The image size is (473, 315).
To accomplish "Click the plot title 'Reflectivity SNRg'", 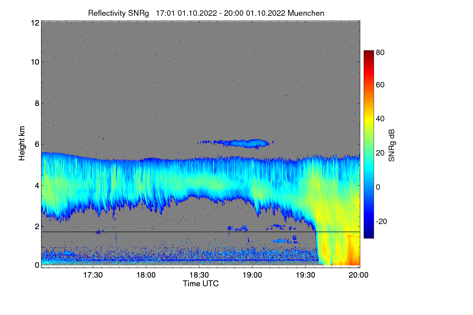I will (x=119, y=13).
